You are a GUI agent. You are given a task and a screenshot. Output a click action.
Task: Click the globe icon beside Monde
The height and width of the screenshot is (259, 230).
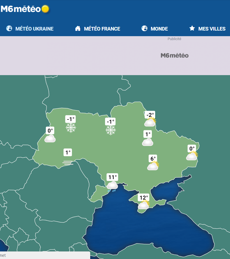click(x=144, y=28)
